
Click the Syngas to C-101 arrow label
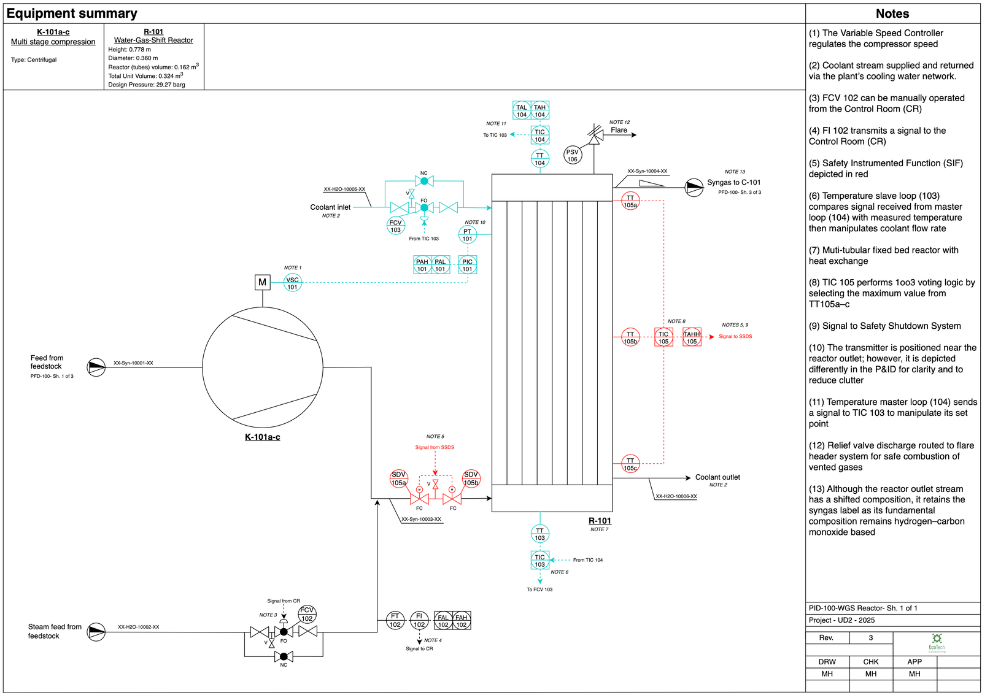pos(733,182)
